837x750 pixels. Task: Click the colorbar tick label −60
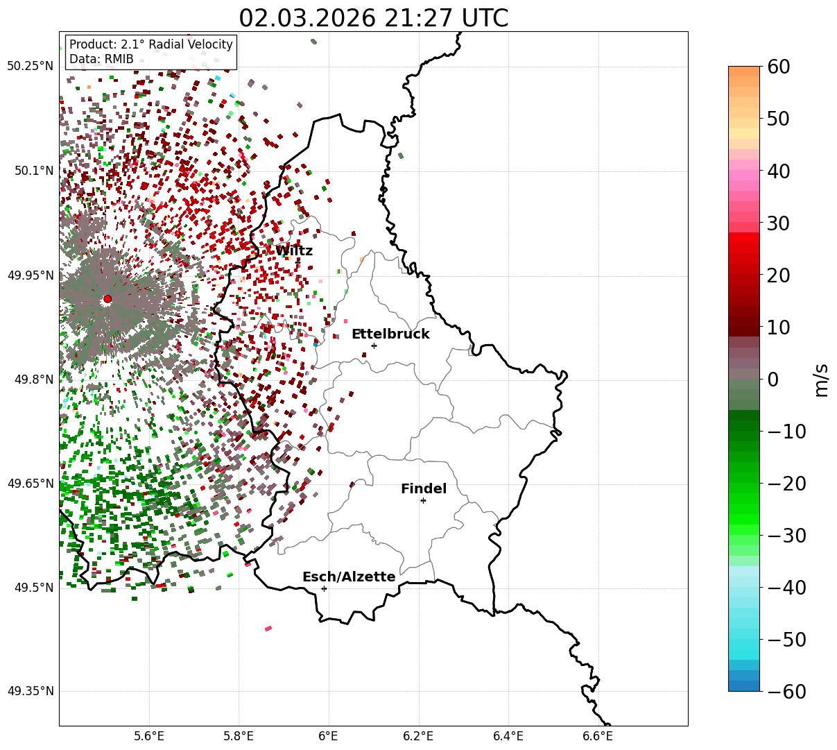(786, 692)
